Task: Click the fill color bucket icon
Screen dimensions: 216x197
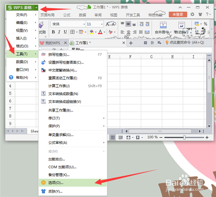Action: [x=91, y=32]
